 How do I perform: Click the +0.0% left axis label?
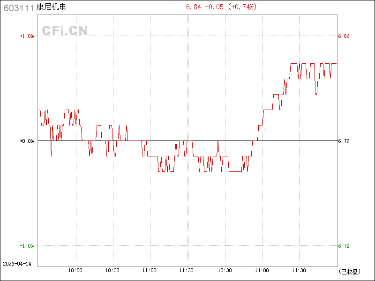click(x=27, y=141)
